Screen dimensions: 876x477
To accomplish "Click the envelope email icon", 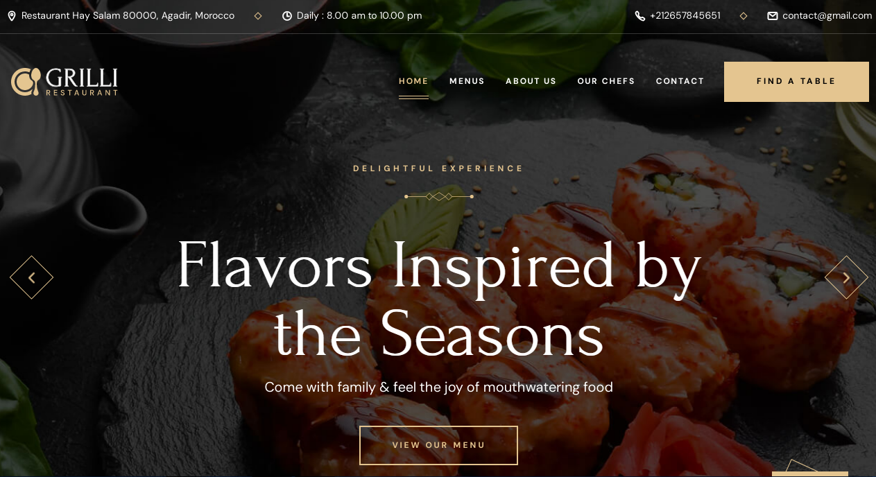I will (x=773, y=16).
